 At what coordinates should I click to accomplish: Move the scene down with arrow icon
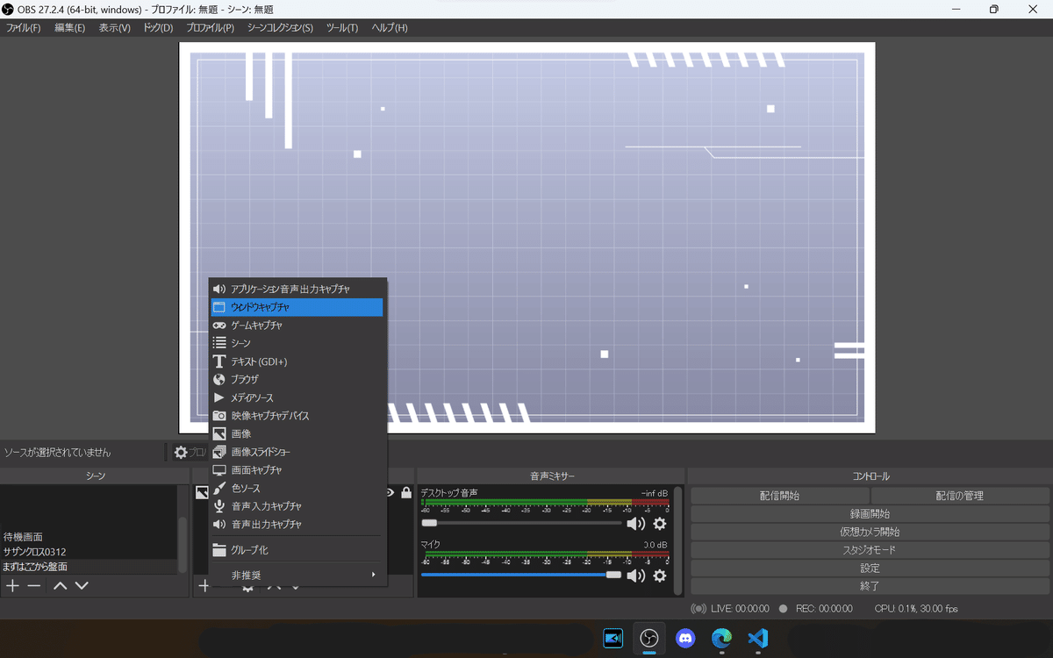(x=82, y=585)
